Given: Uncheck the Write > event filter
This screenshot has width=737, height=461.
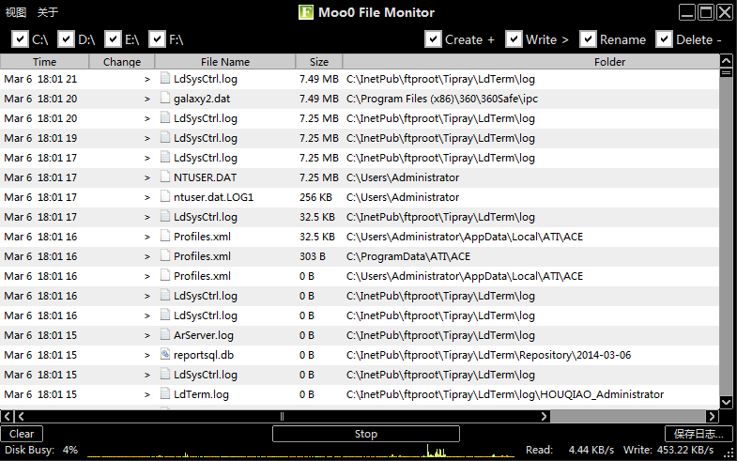Looking at the screenshot, I should (514, 39).
